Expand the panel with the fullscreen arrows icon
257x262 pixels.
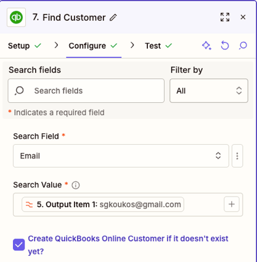pos(225,17)
